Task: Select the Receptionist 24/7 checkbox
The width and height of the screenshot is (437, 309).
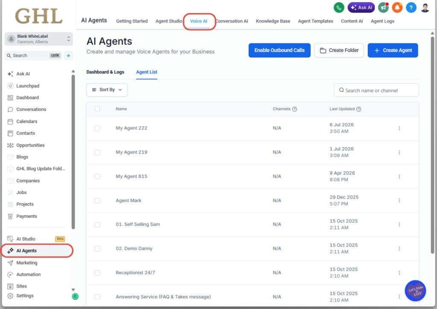Action: tap(97, 273)
